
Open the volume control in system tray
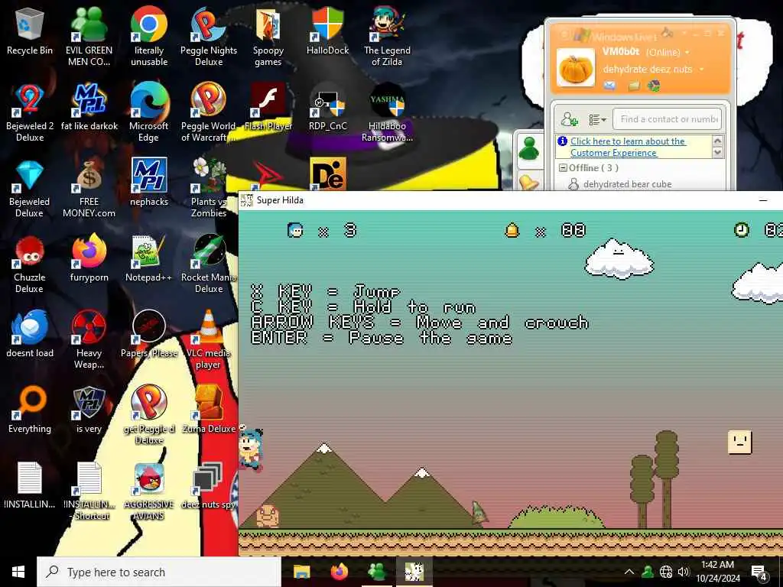click(684, 572)
